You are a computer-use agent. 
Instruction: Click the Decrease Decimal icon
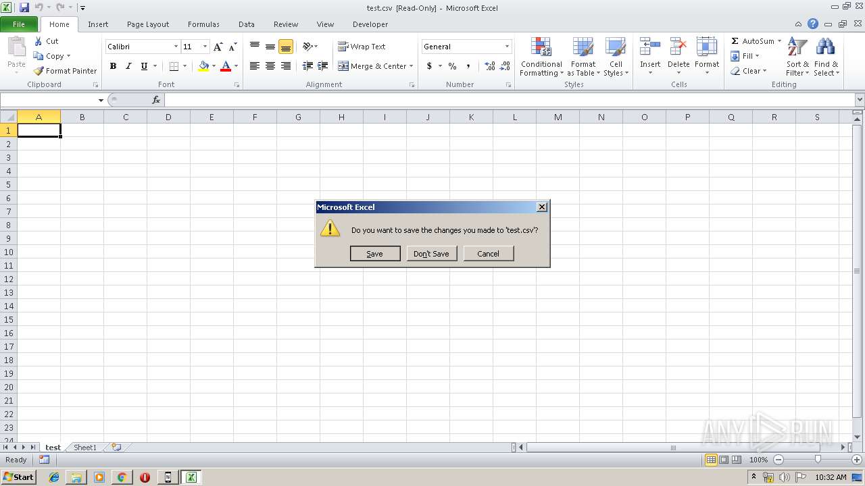pos(505,66)
